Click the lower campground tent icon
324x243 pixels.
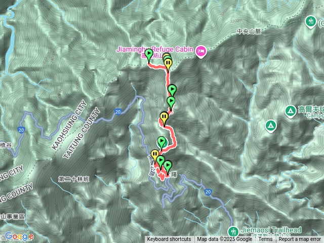point(271,126)
